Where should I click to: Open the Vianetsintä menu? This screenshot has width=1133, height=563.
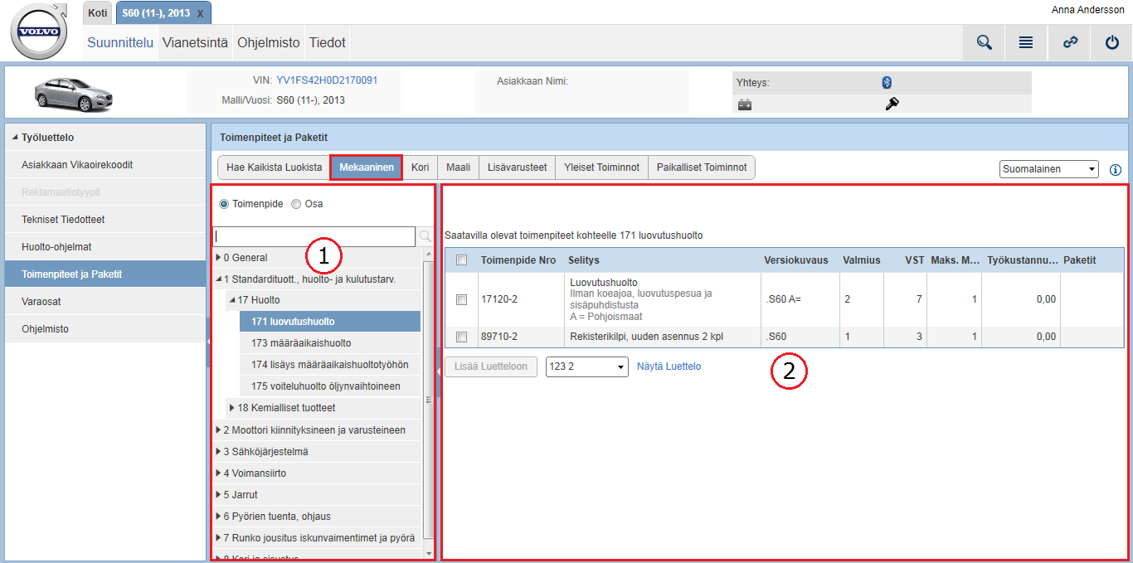click(x=195, y=43)
